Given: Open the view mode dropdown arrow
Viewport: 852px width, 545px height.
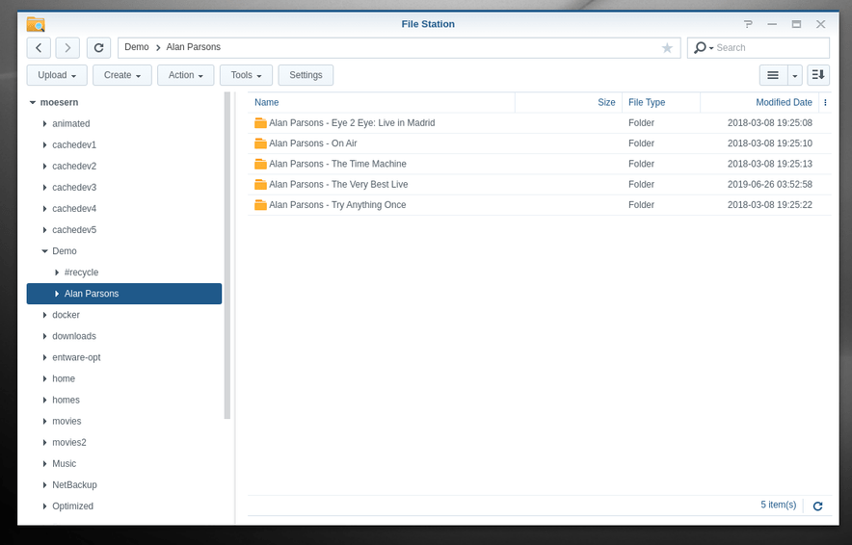Looking at the screenshot, I should click(794, 75).
